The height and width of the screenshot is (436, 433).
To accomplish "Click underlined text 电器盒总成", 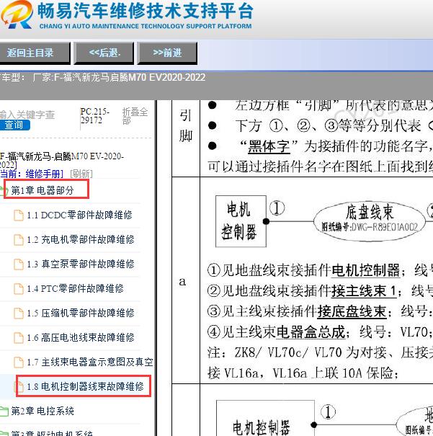I will 311,332.
